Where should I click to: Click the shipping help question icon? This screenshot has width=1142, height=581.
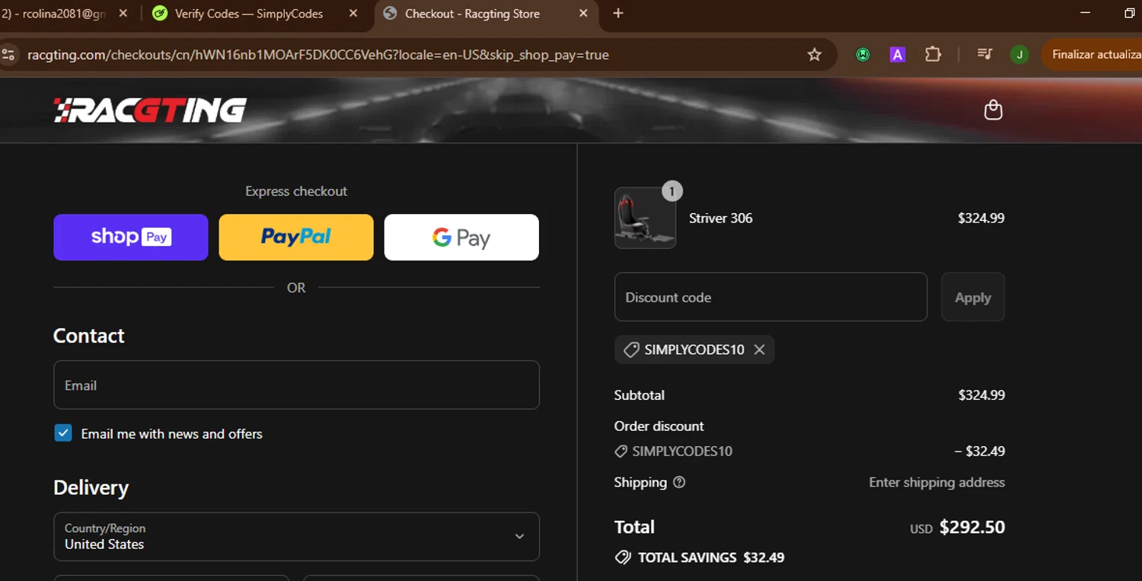coord(679,482)
